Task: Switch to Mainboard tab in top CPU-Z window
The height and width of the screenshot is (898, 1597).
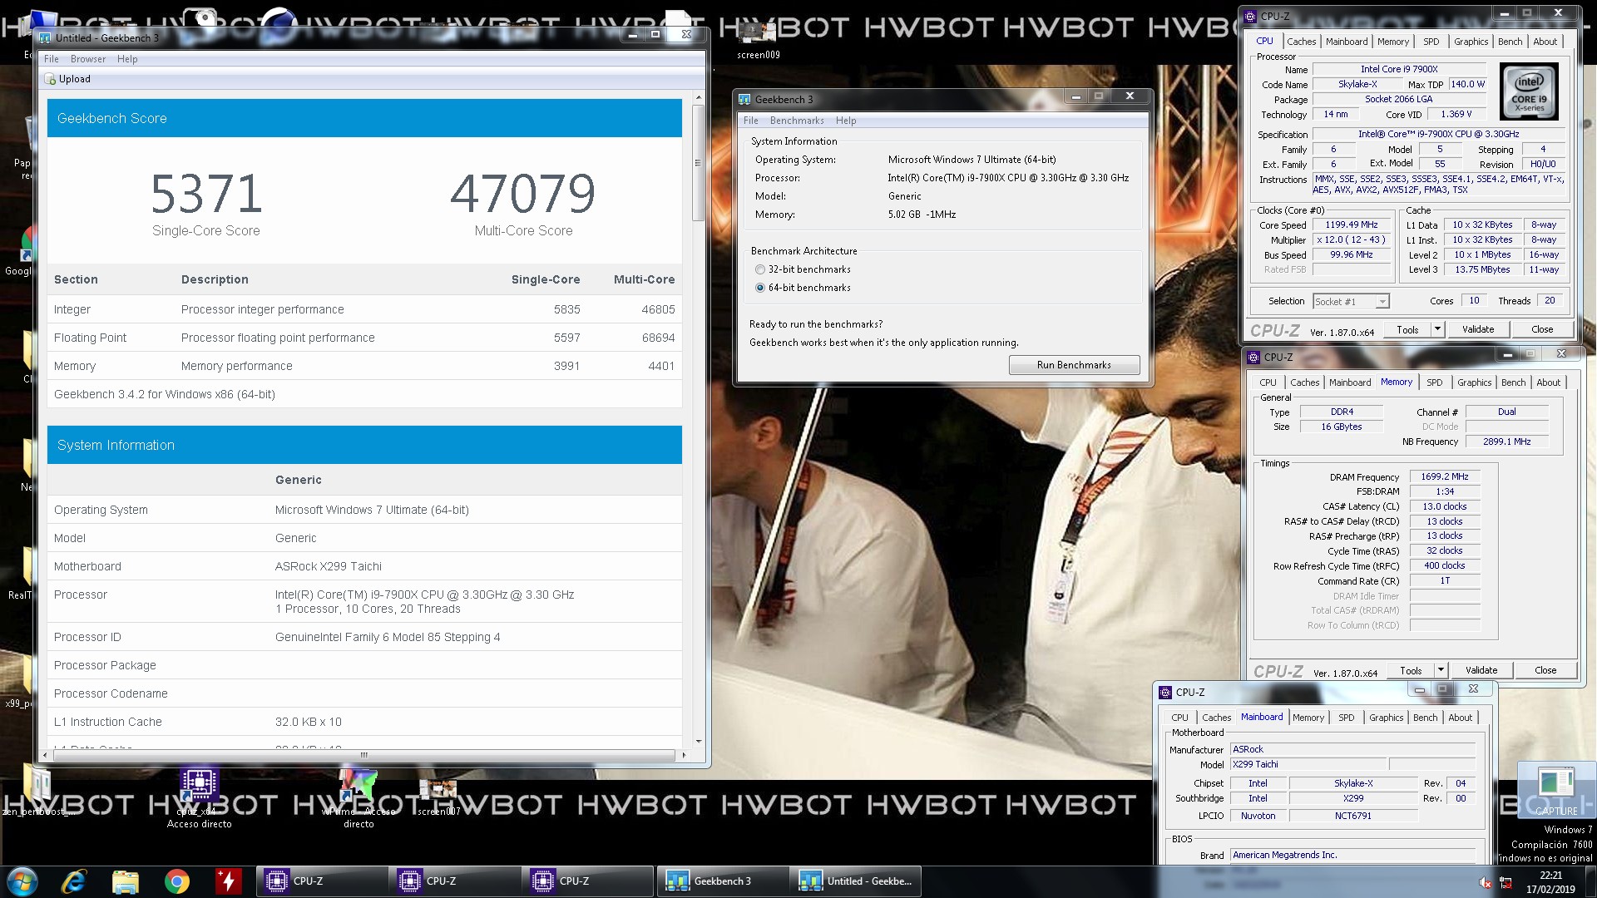Action: (1346, 42)
